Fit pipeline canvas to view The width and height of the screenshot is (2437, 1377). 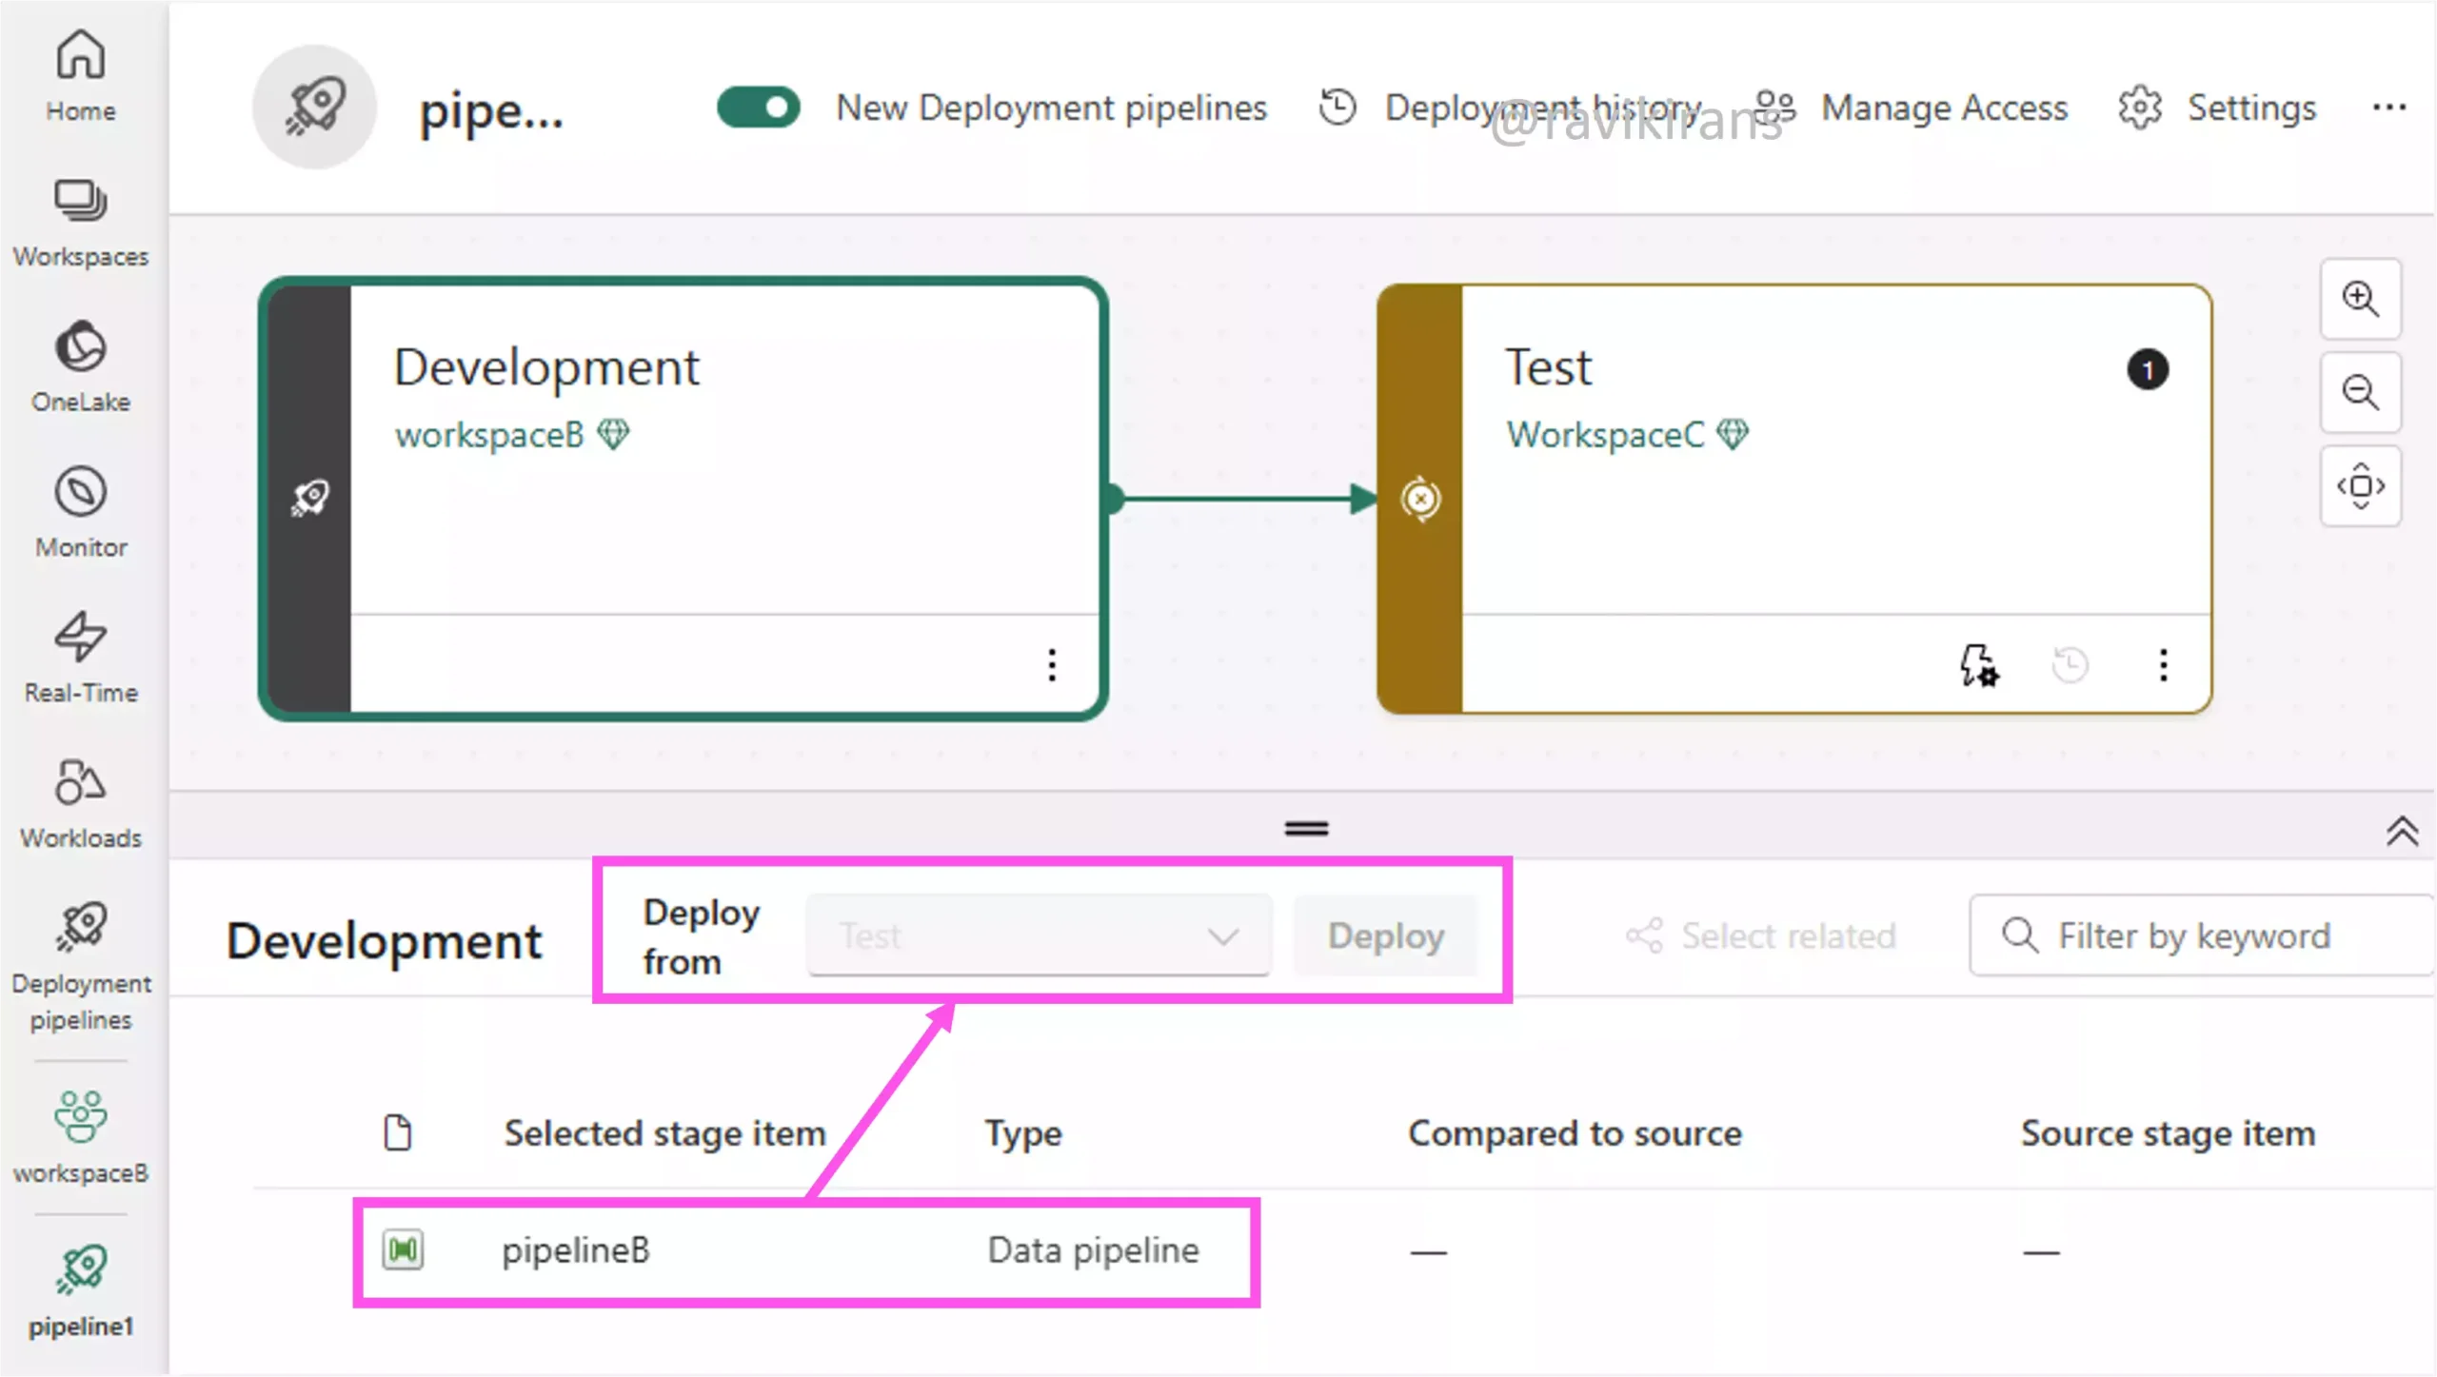coord(2360,486)
